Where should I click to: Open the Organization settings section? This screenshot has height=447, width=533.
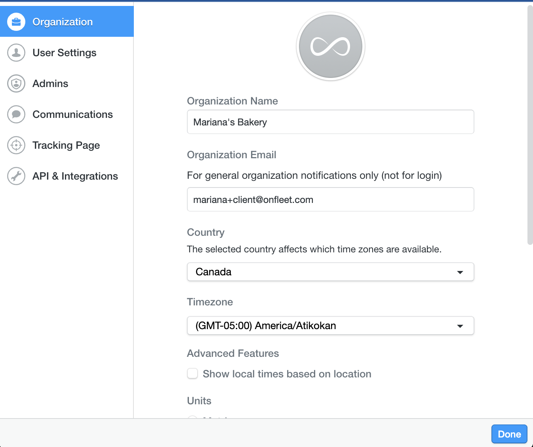pyautogui.click(x=67, y=22)
